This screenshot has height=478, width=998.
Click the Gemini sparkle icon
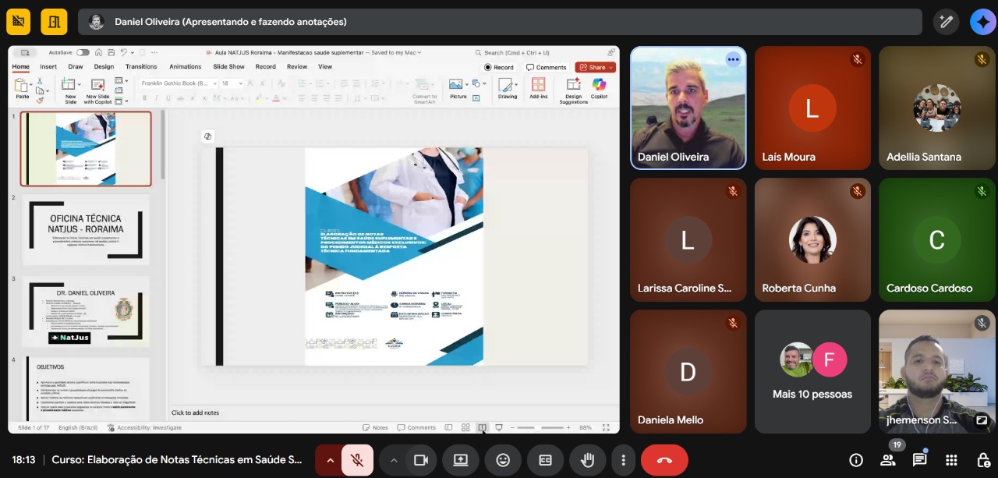click(x=982, y=22)
